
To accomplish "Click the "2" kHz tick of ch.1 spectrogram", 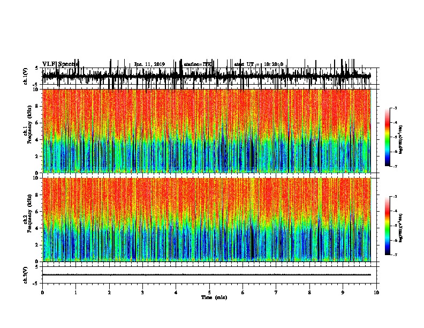I will point(37,156).
